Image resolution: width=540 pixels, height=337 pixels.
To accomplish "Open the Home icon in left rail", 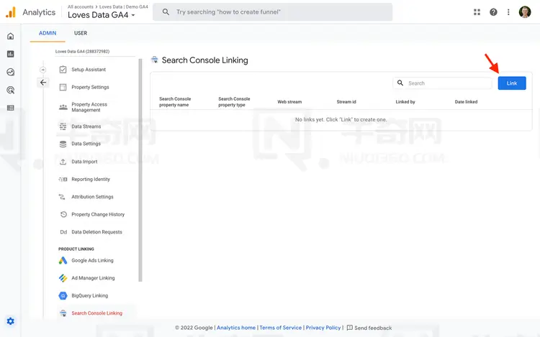I will click(11, 36).
